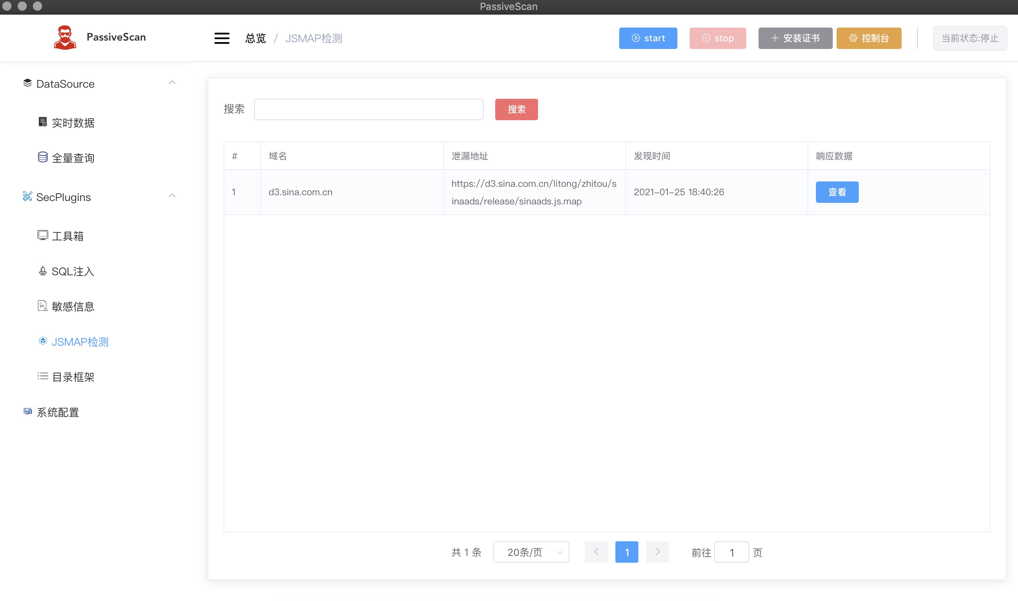Open the 控制台 console button
Image resolution: width=1018 pixels, height=601 pixels.
tap(869, 38)
